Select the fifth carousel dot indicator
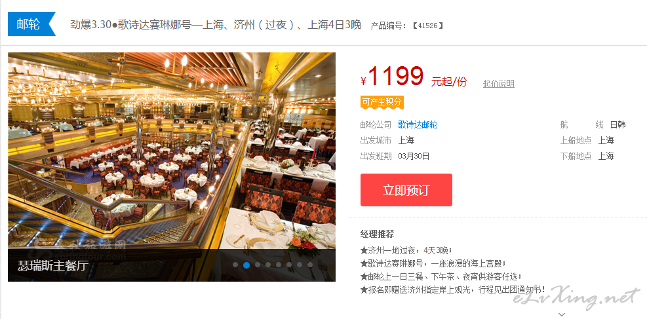 (x=279, y=265)
